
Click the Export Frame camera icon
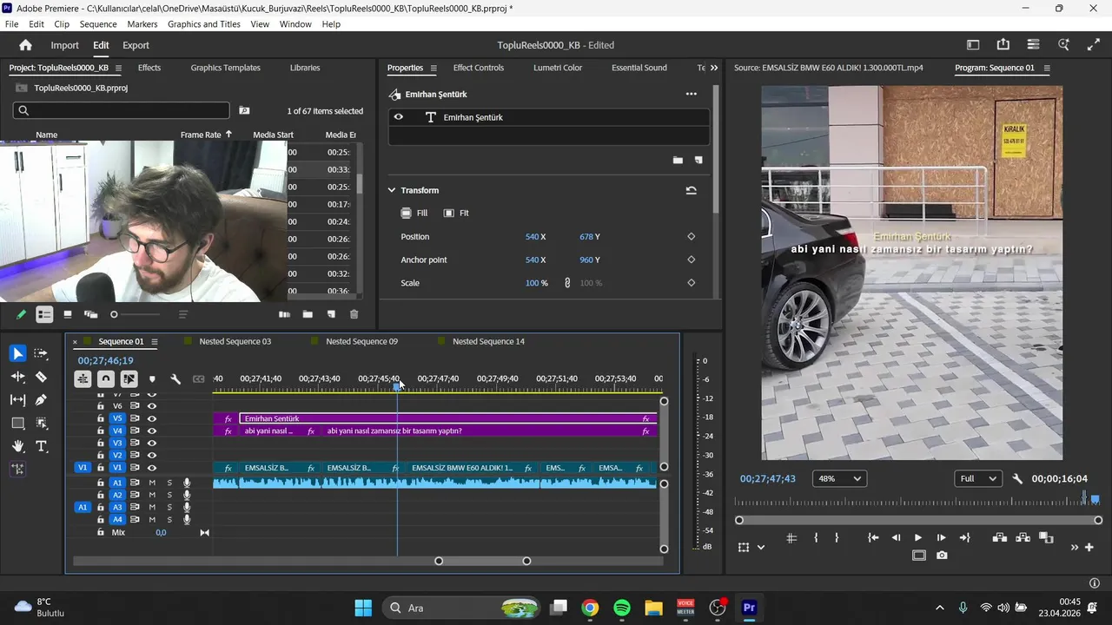click(942, 556)
